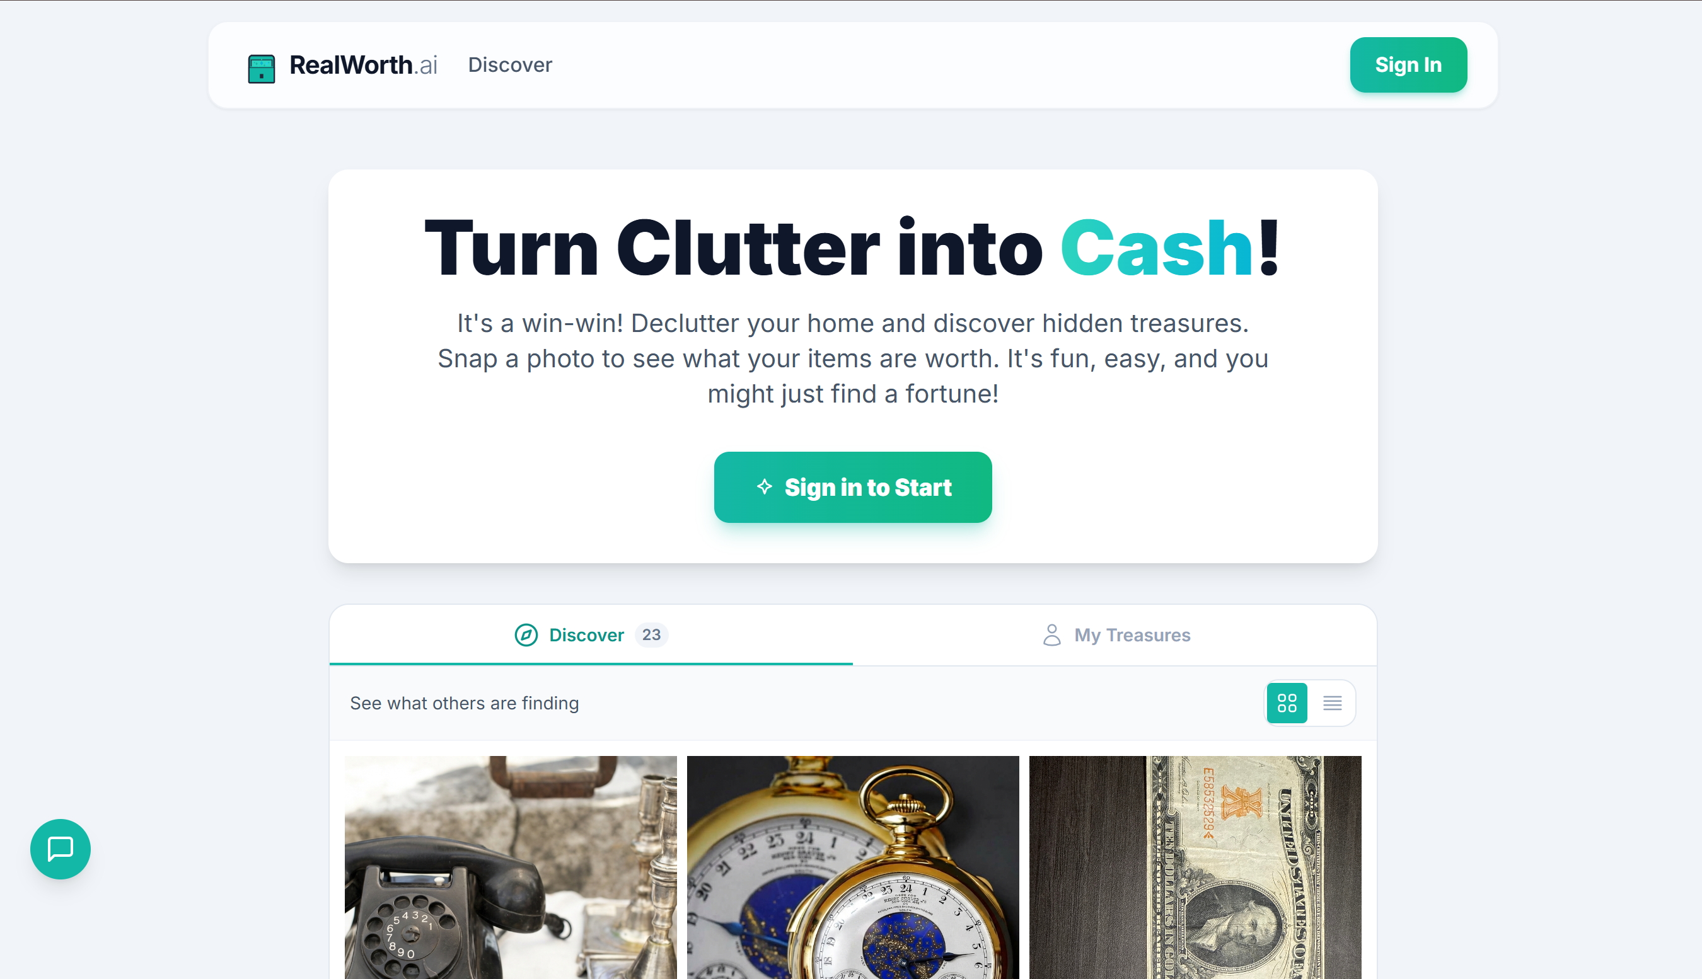Open the ten dollar banknote thumbnail
Screen dimensions: 1702x979
tap(1195, 867)
